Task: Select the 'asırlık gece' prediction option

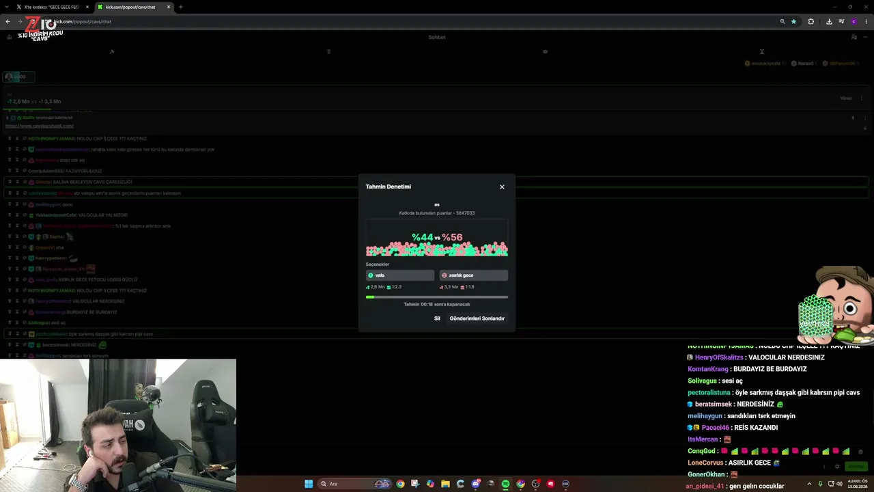Action: 474,275
